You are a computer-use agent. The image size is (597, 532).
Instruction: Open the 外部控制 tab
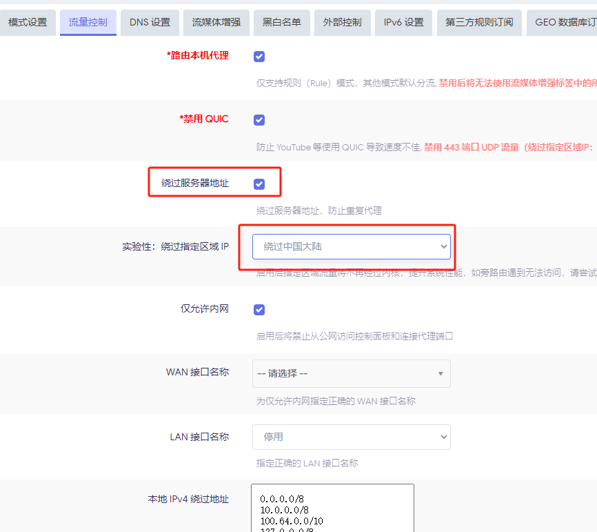[343, 23]
